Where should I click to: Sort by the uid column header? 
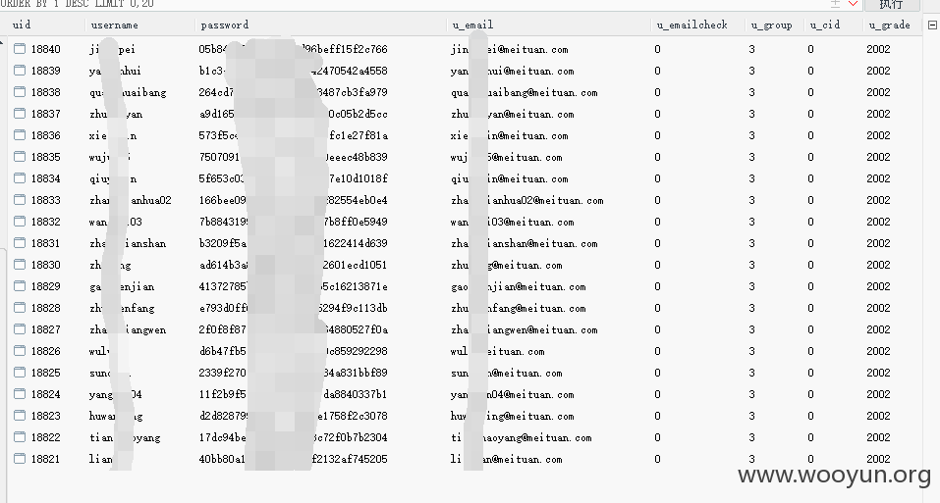click(x=22, y=25)
